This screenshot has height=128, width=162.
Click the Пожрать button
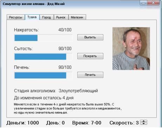tap(90, 56)
